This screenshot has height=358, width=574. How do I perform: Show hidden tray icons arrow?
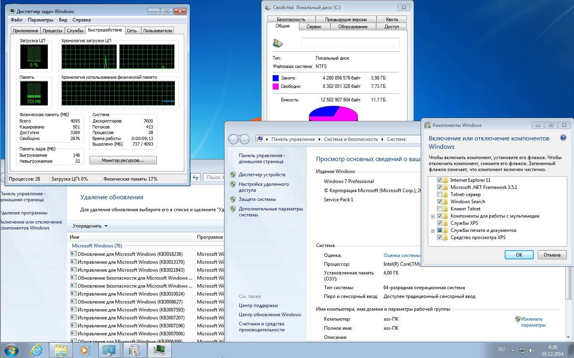512,351
